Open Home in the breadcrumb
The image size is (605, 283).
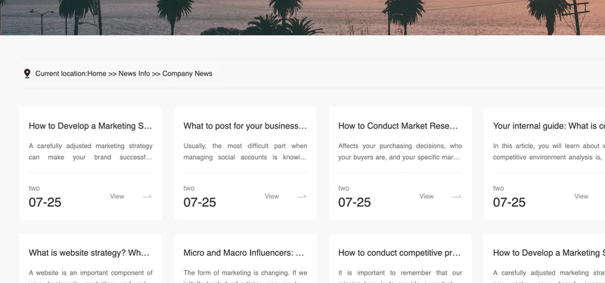[x=97, y=73]
